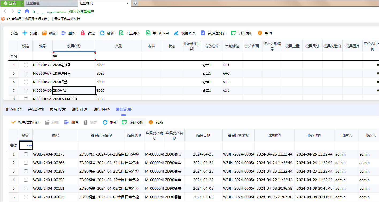Tick checkbox for WBJL-2404-00273 row
The width and height of the screenshot is (379, 202).
tap(26, 154)
